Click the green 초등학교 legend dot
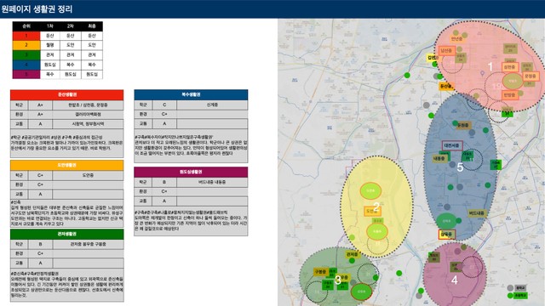Image resolution: width=545 pixels, height=306 pixels. click(510, 296)
